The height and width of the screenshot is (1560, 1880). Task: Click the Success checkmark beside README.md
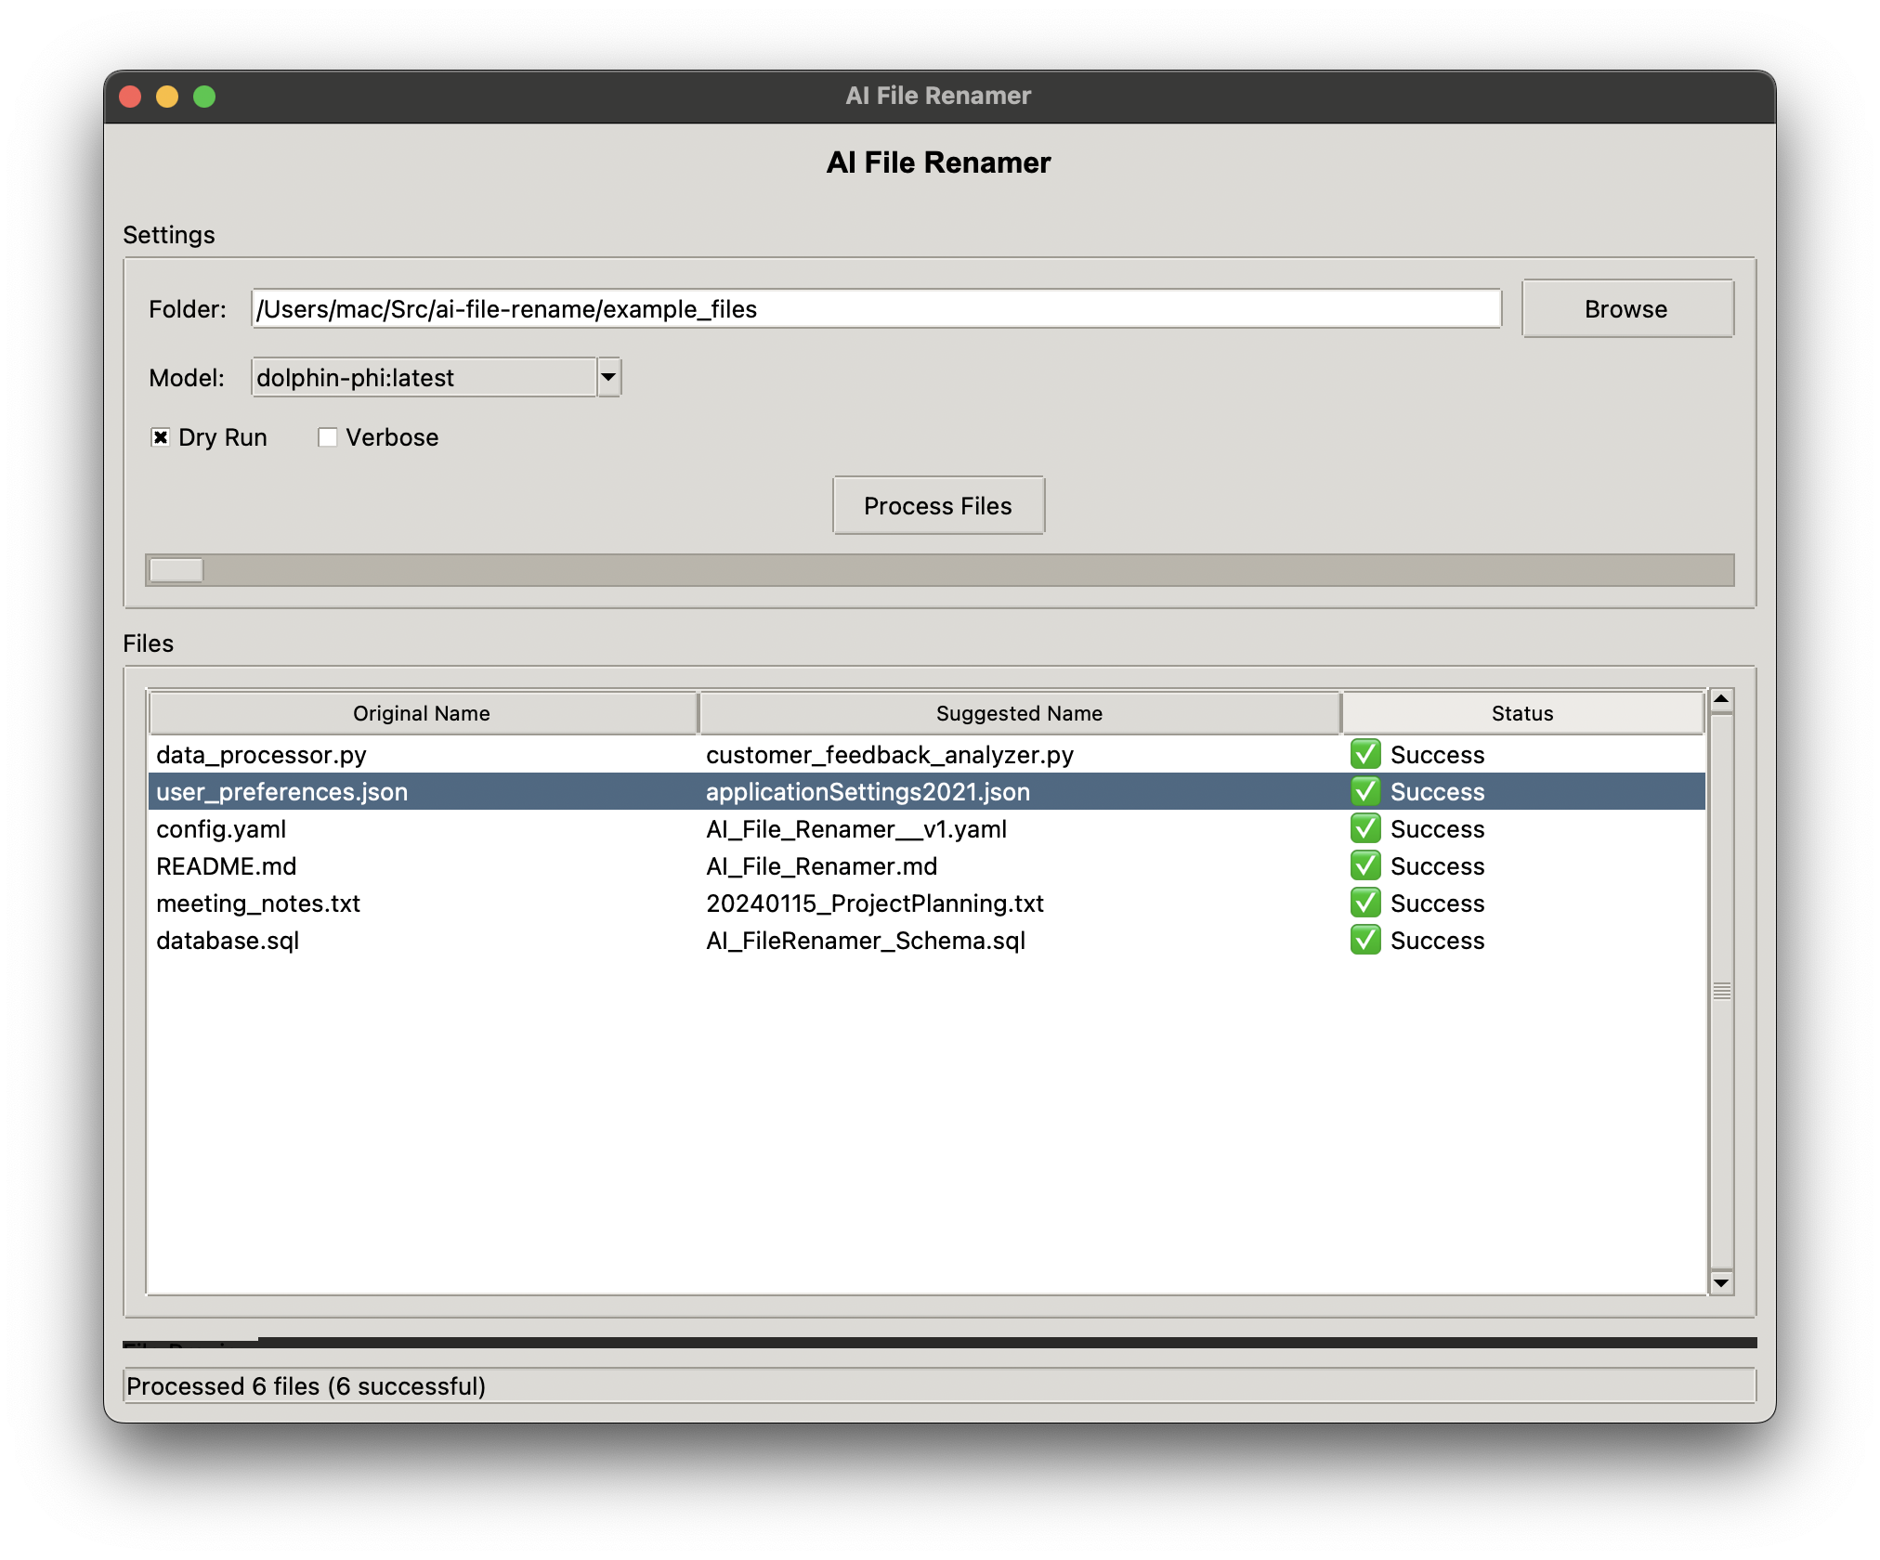click(x=1364, y=866)
